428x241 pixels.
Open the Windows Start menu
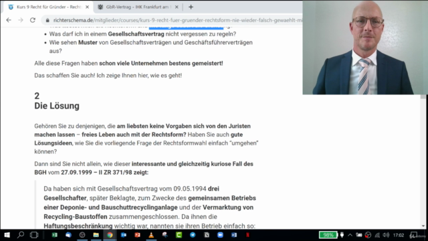pos(7,235)
